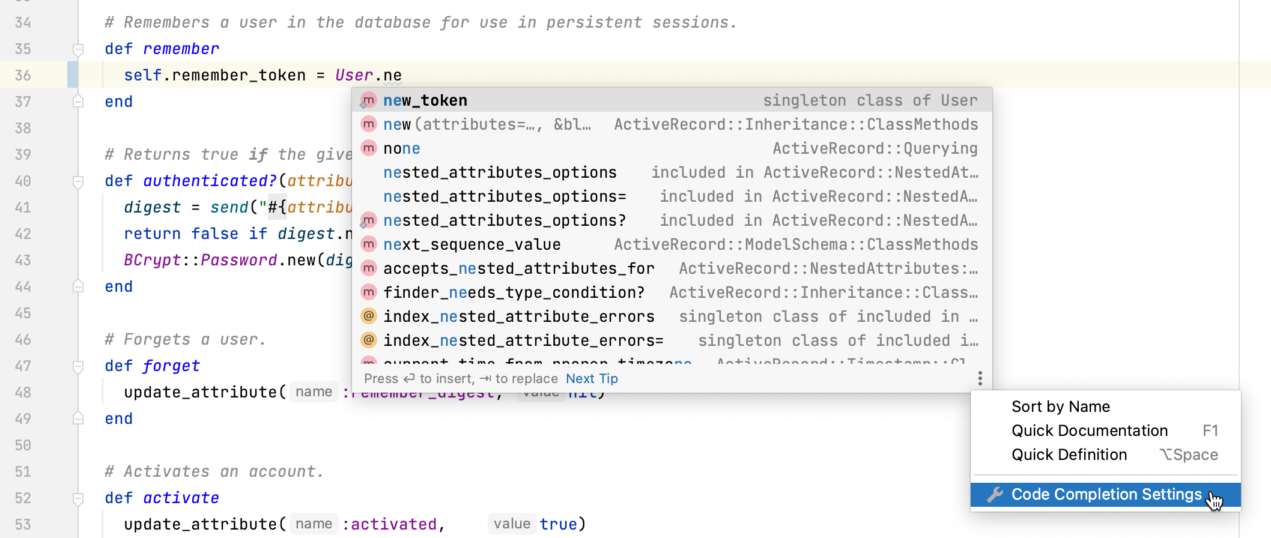Viewport: 1271px width, 538px height.
Task: Choose the new(attributes=…) completion suggestion
Action: tap(487, 124)
